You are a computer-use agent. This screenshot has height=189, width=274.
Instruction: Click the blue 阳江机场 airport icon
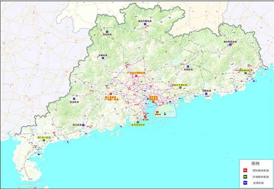click(x=83, y=125)
